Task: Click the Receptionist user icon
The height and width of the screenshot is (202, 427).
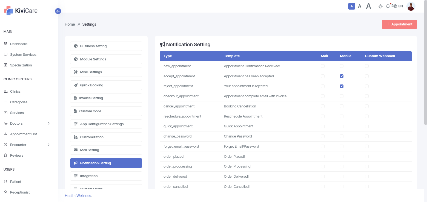Action: tap(5, 192)
